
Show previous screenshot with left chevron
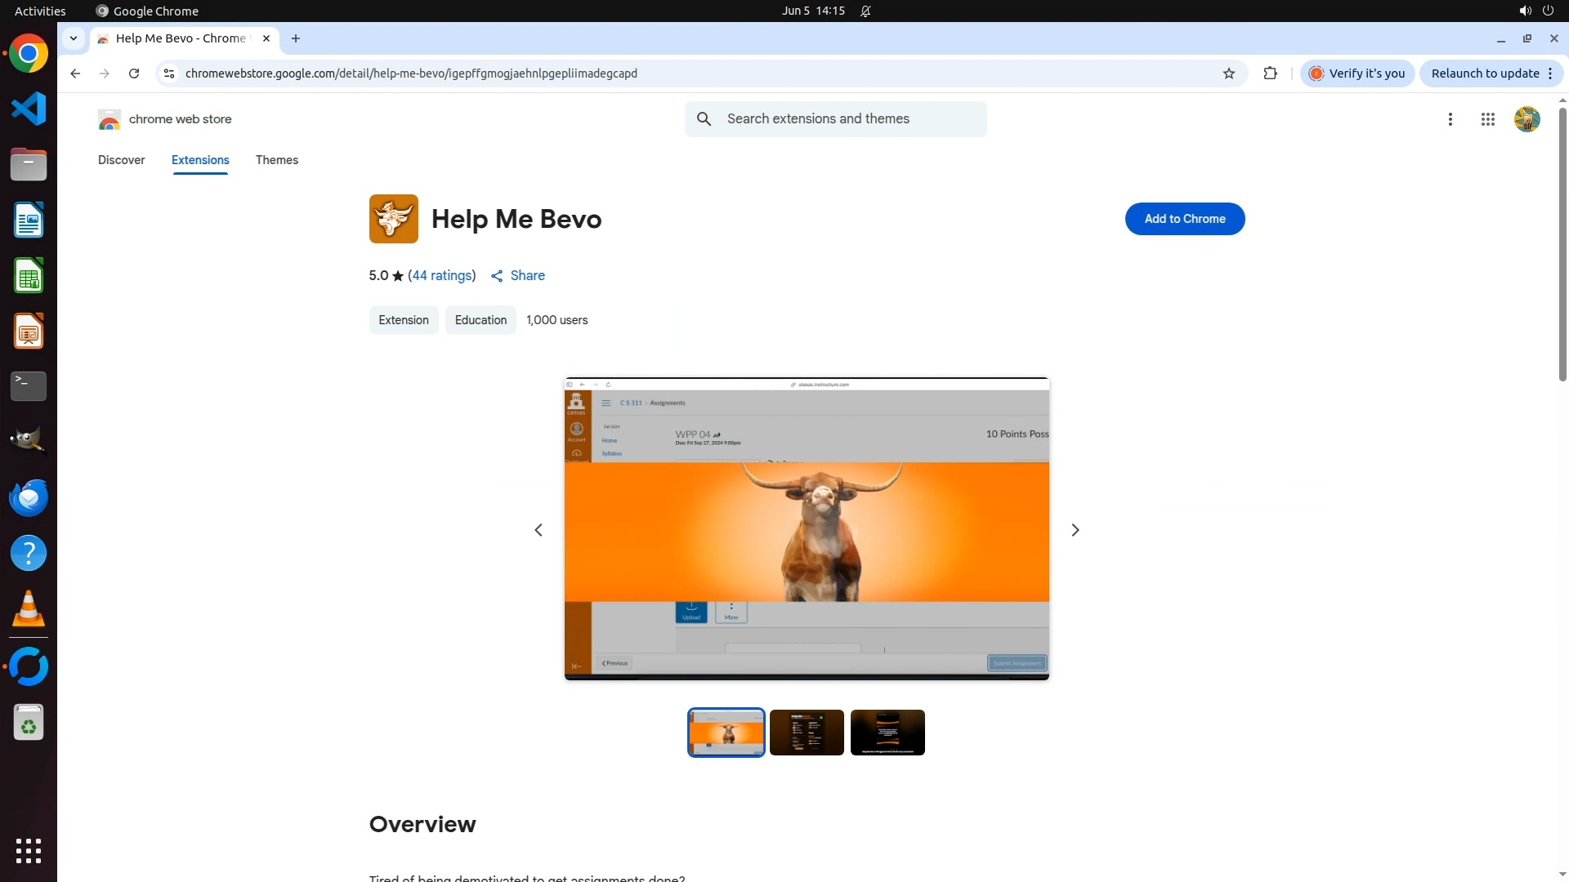coord(539,530)
